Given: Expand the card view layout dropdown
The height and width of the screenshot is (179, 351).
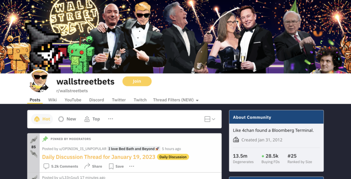Looking at the screenshot, I should tap(210, 119).
